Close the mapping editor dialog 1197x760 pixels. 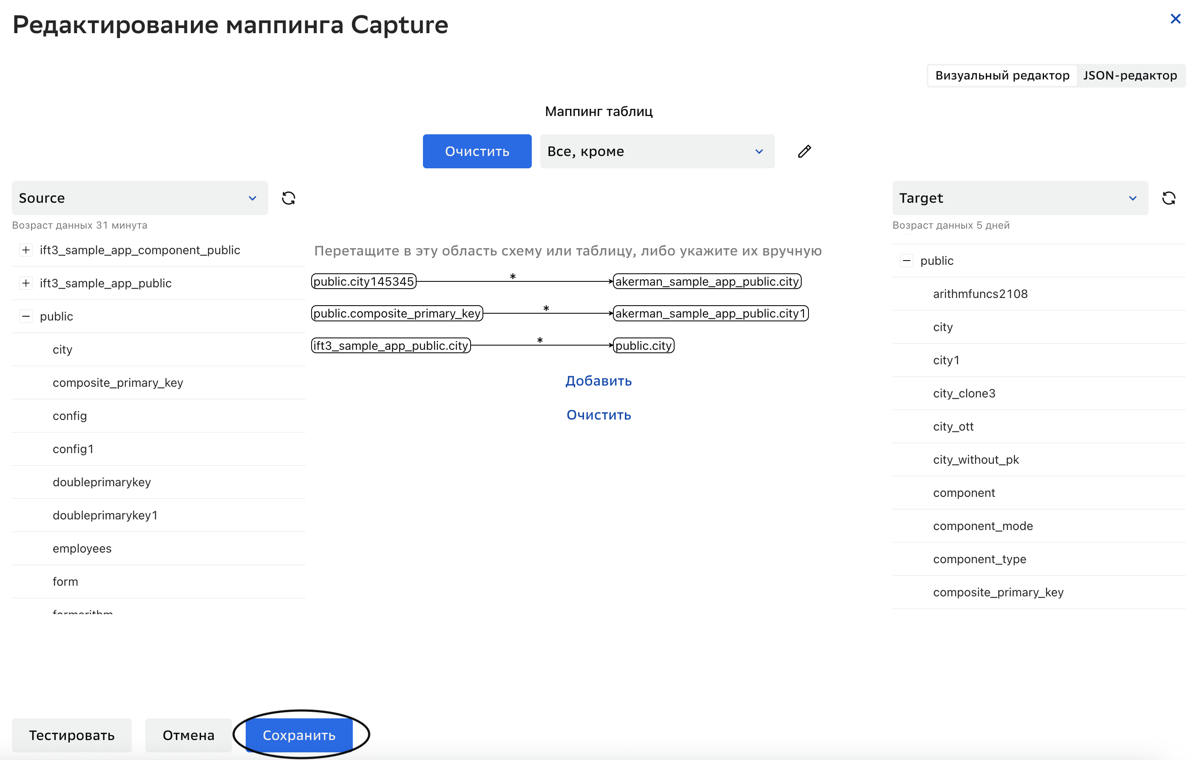[1175, 19]
